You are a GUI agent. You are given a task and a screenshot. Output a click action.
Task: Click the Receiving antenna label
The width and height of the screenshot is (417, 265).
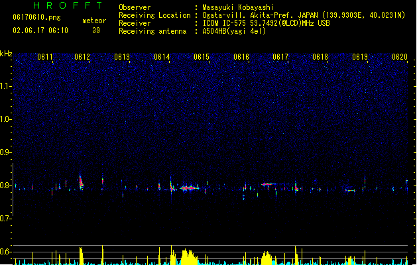(x=152, y=31)
